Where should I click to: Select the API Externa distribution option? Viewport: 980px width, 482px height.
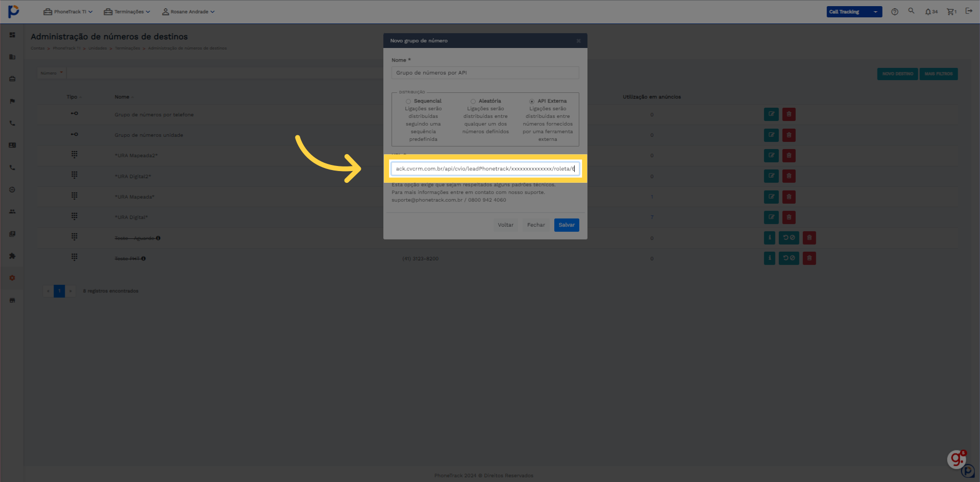pyautogui.click(x=532, y=102)
